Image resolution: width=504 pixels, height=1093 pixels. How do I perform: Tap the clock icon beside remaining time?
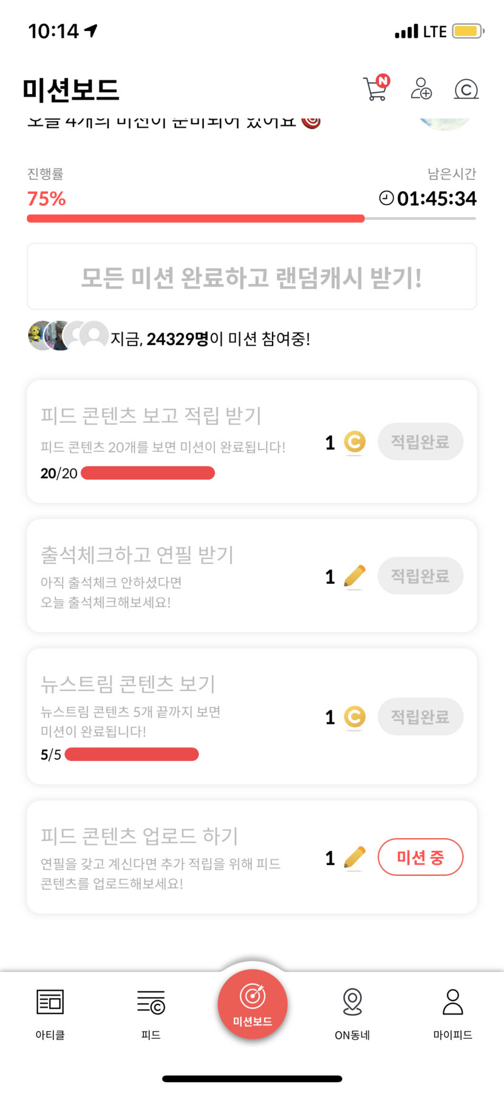(x=386, y=198)
